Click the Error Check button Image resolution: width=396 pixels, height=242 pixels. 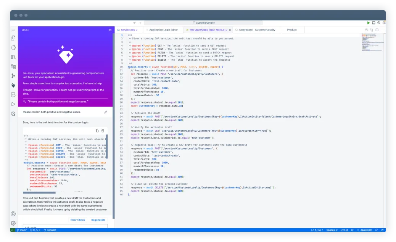coord(77,220)
